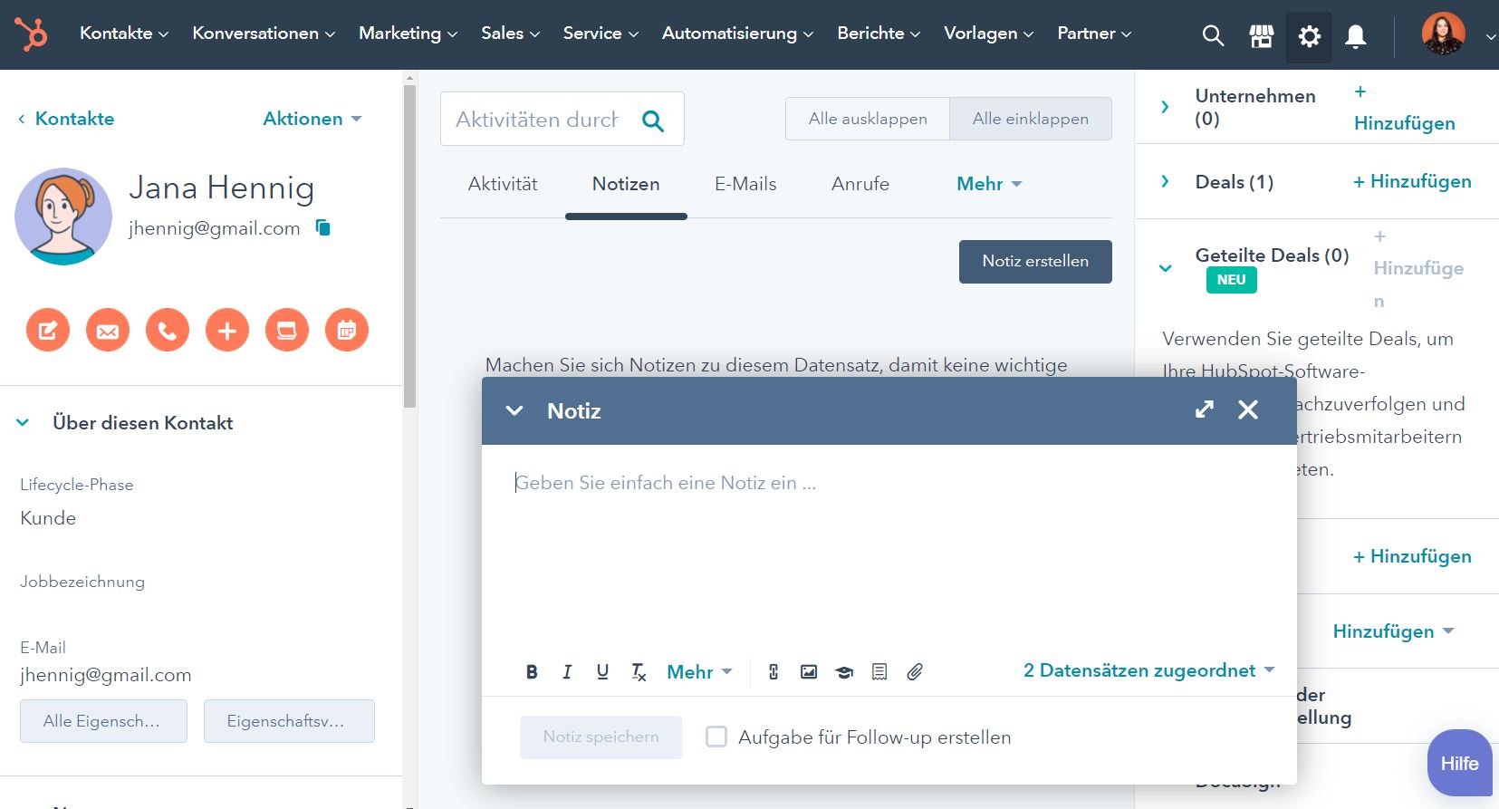This screenshot has width=1499, height=809.
Task: Open the marketplace icon in top bar
Action: tap(1261, 36)
